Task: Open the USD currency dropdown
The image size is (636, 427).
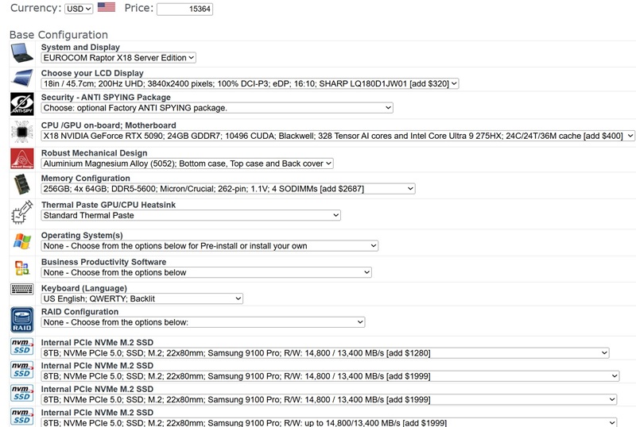Action: 79,9
